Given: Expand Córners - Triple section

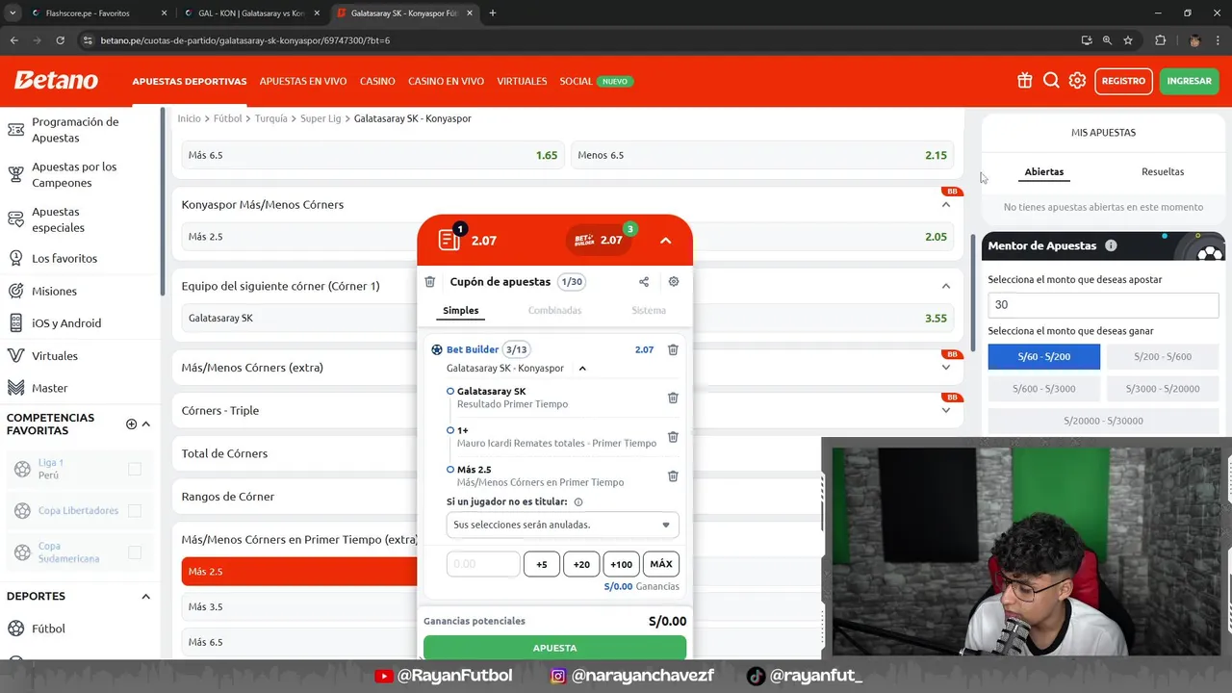Looking at the screenshot, I should [x=946, y=410].
